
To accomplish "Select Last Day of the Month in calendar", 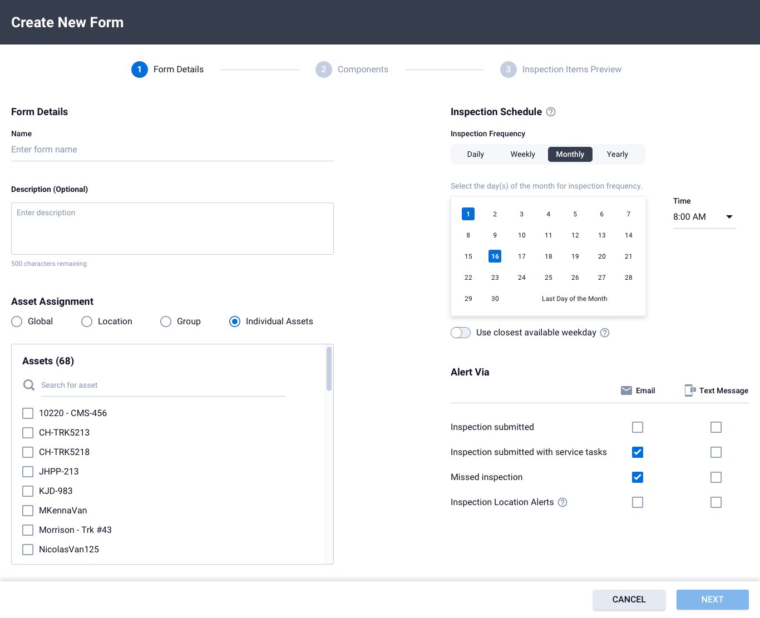I will pos(574,299).
